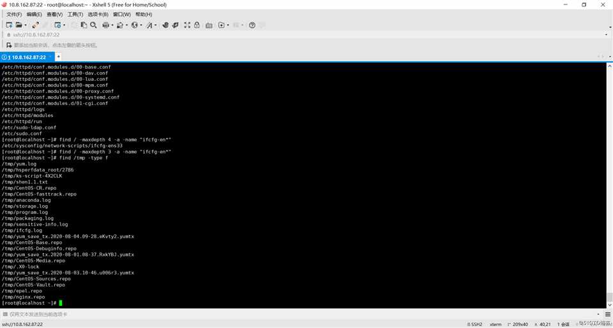This screenshot has width=613, height=328.
Task: Click the paste clipboard icon
Action: click(x=84, y=25)
